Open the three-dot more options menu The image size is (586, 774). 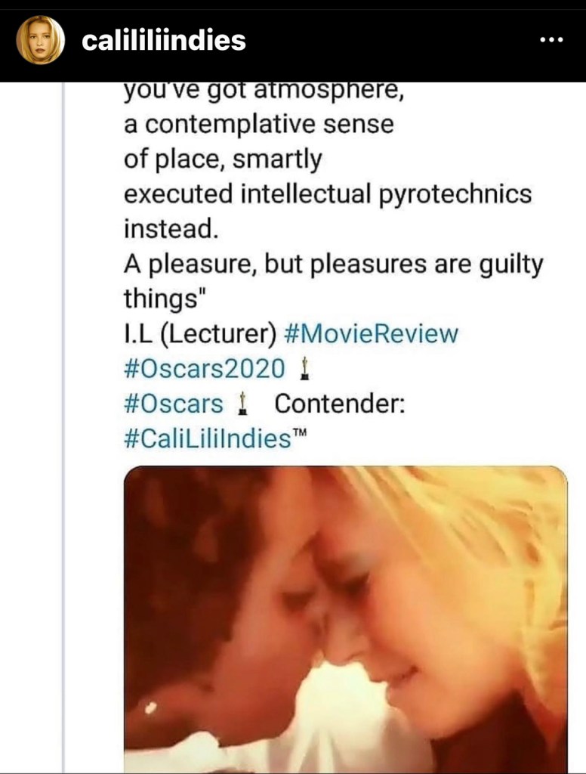(x=554, y=41)
